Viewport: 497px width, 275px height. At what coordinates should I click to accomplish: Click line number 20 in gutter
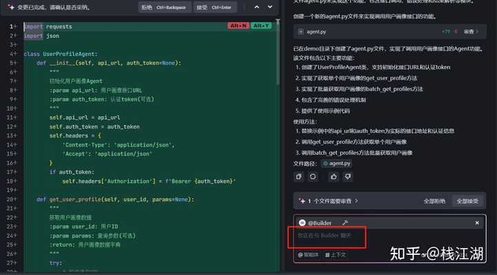pos(11,199)
